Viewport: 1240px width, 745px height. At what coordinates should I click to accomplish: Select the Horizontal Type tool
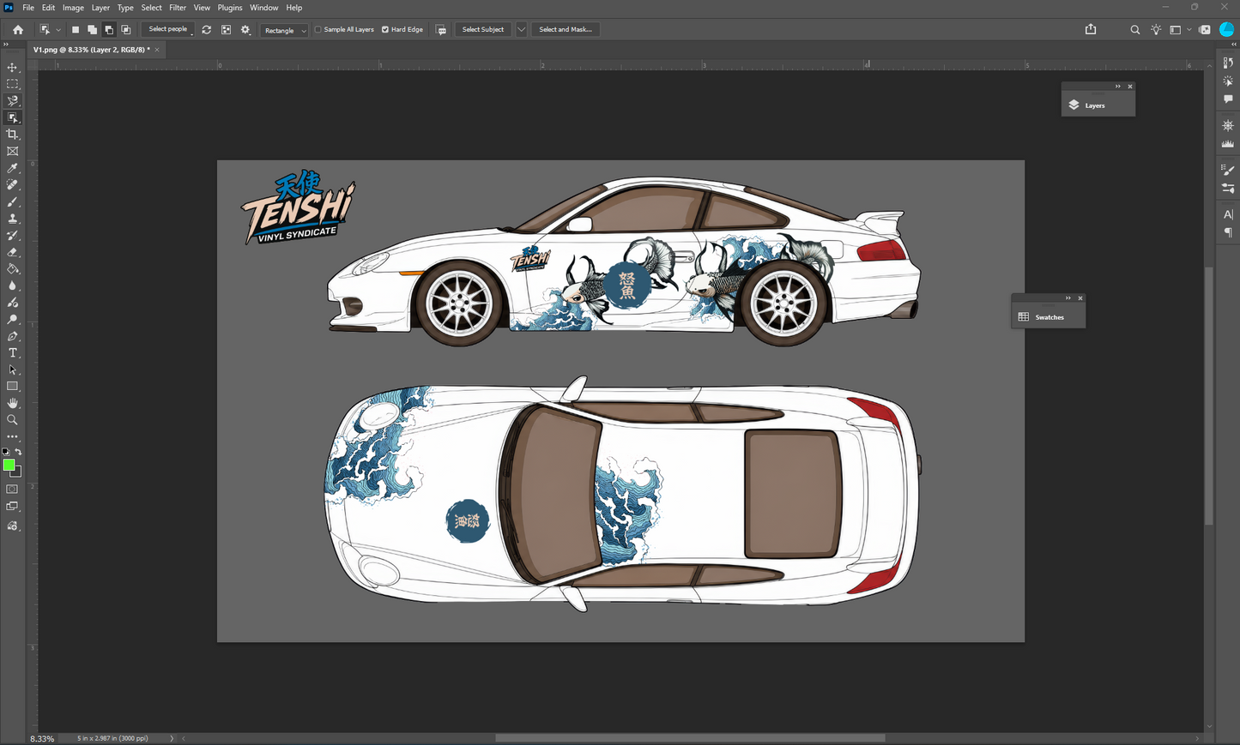pyautogui.click(x=12, y=353)
